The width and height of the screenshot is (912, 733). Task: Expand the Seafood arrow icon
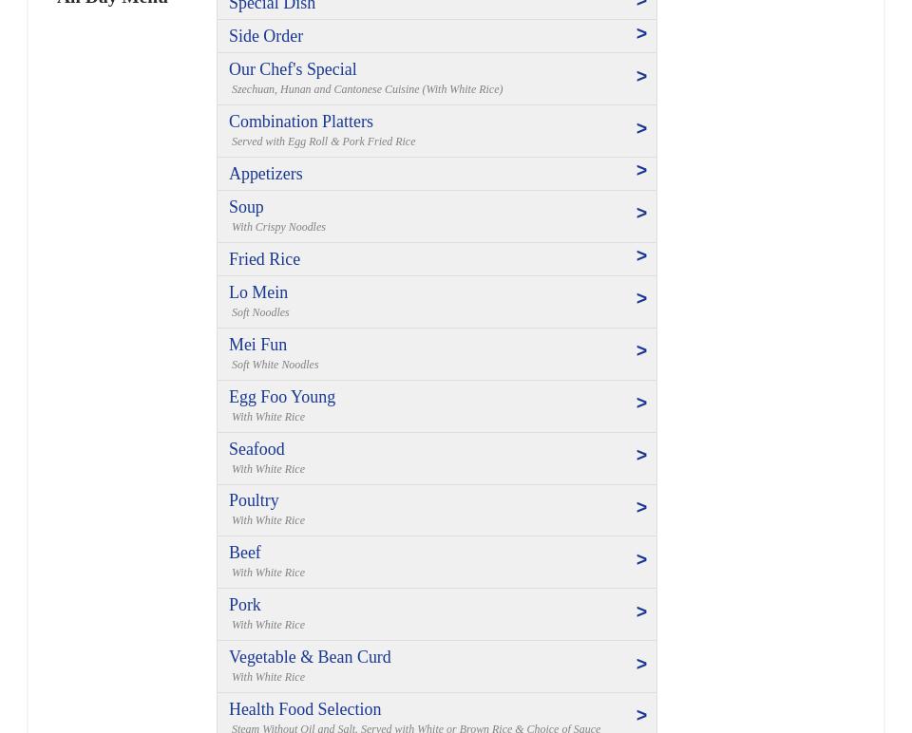pos(641,456)
